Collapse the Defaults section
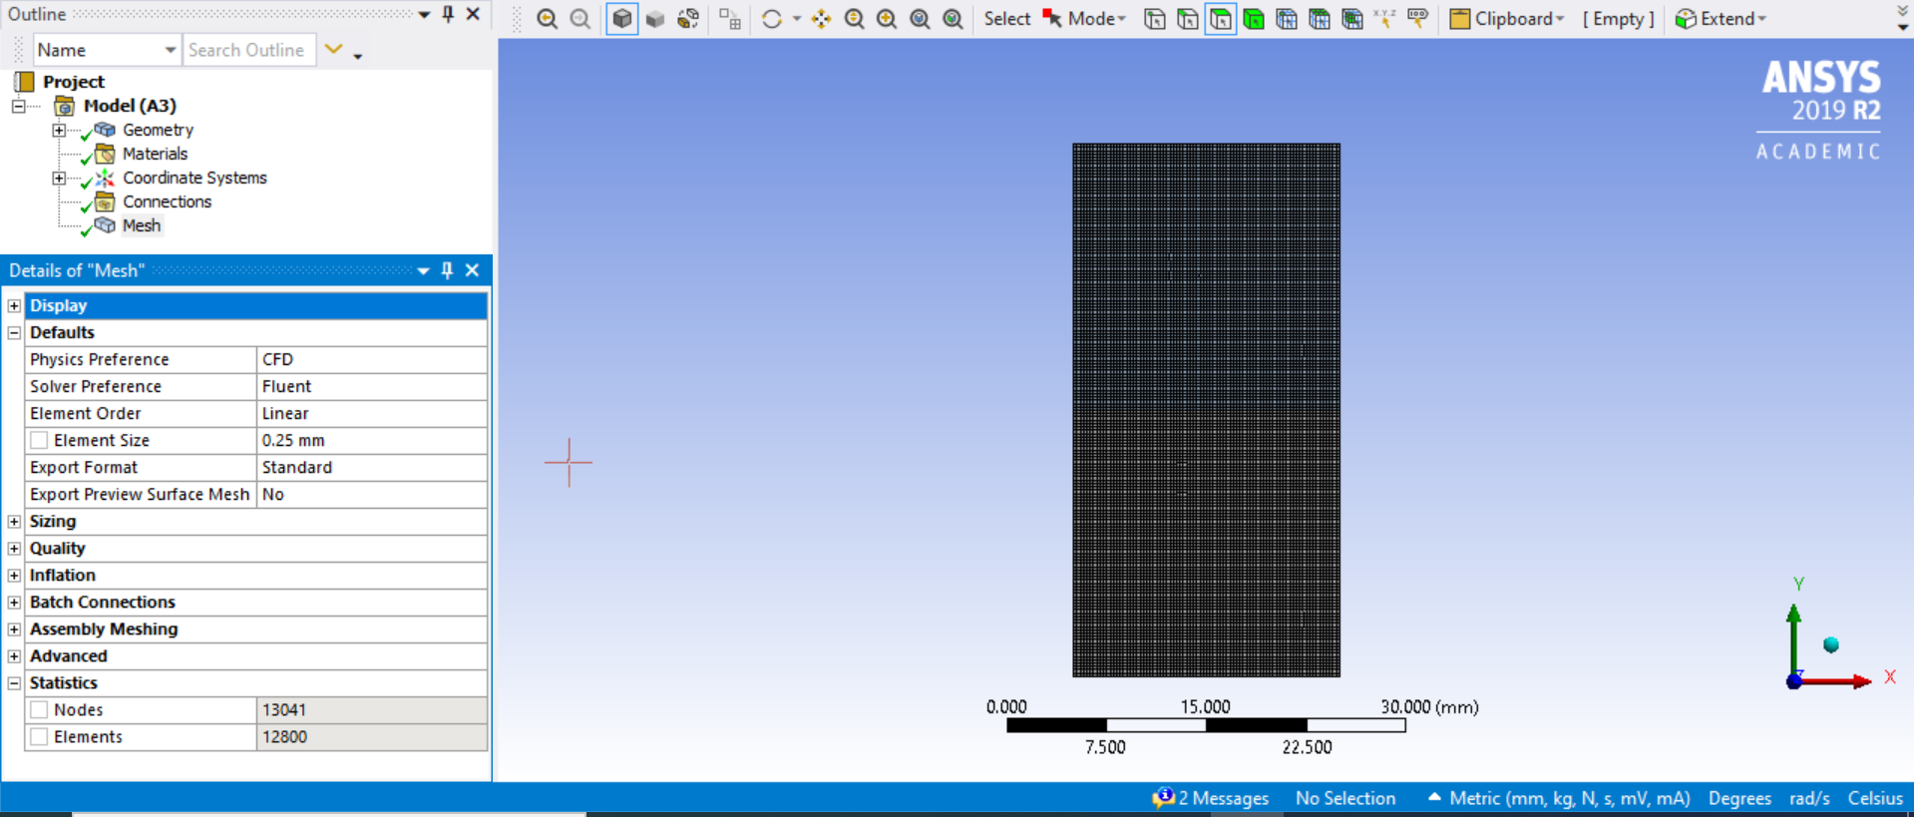Screen dimensions: 1914x817 tap(14, 332)
